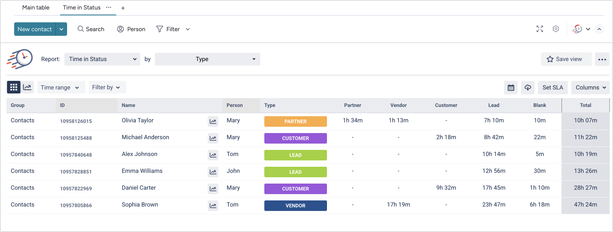The width and height of the screenshot is (613, 232).
Task: Switch to chart view
Action: point(27,87)
